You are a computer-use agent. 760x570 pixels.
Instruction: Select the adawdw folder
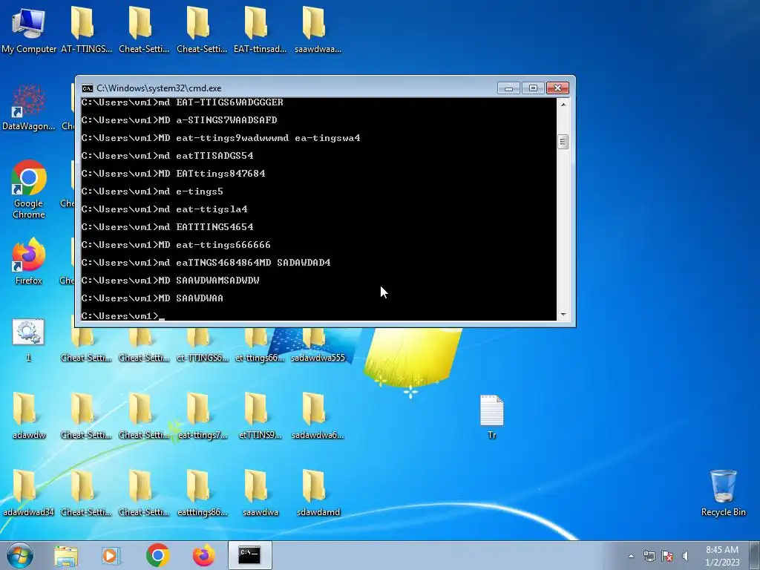(x=29, y=416)
